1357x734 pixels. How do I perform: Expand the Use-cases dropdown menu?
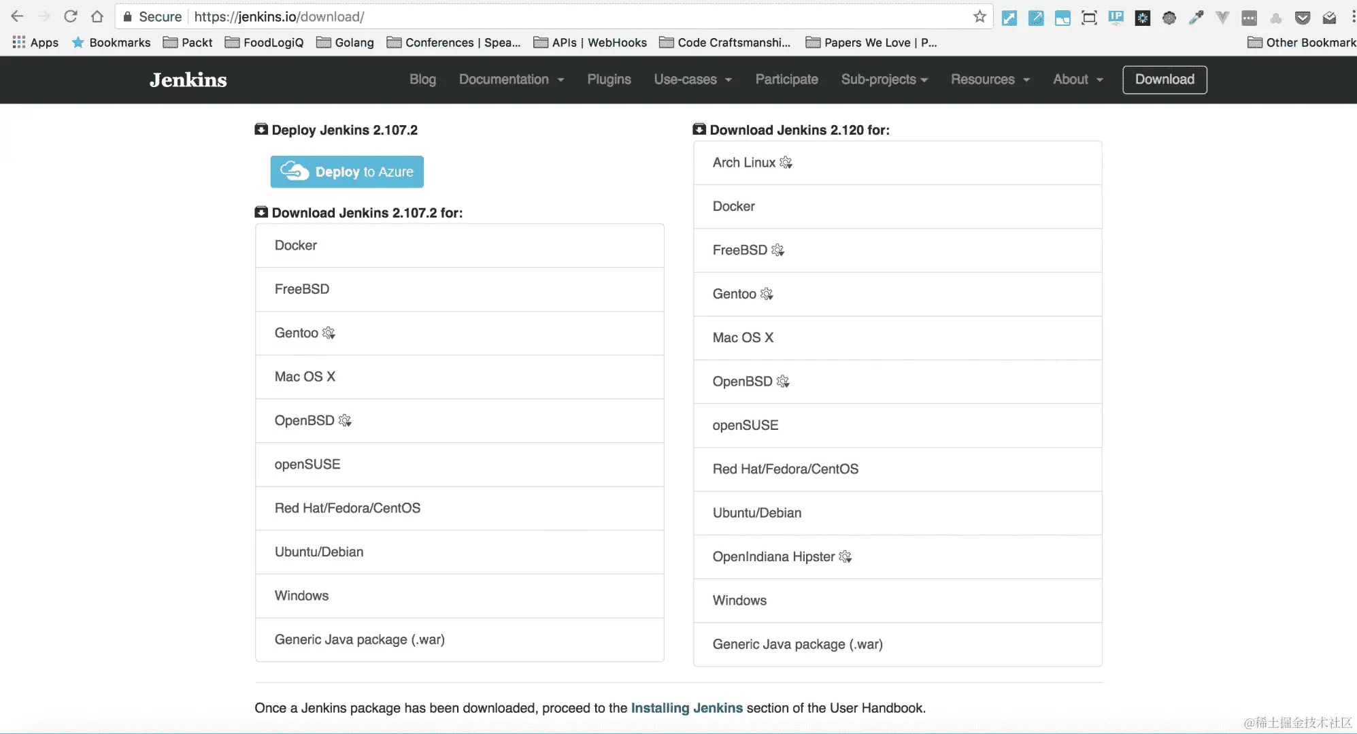pos(692,80)
